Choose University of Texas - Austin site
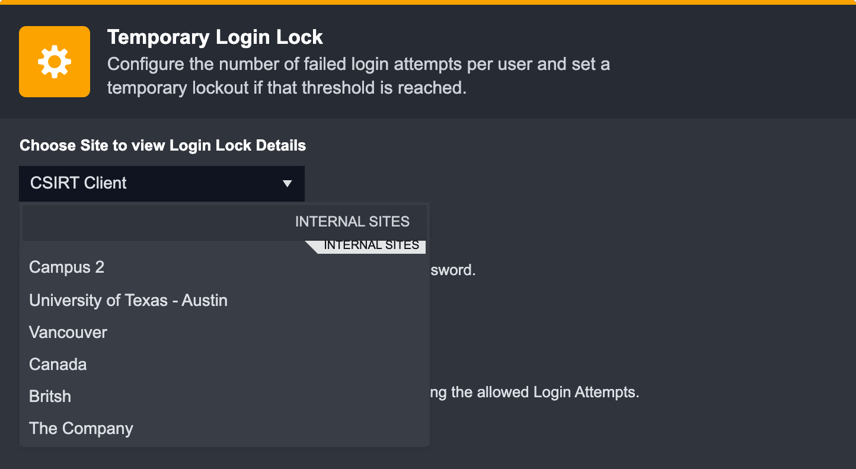The height and width of the screenshot is (469, 856). [x=128, y=300]
